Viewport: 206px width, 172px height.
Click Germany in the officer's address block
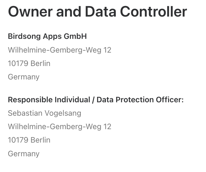coord(24,154)
